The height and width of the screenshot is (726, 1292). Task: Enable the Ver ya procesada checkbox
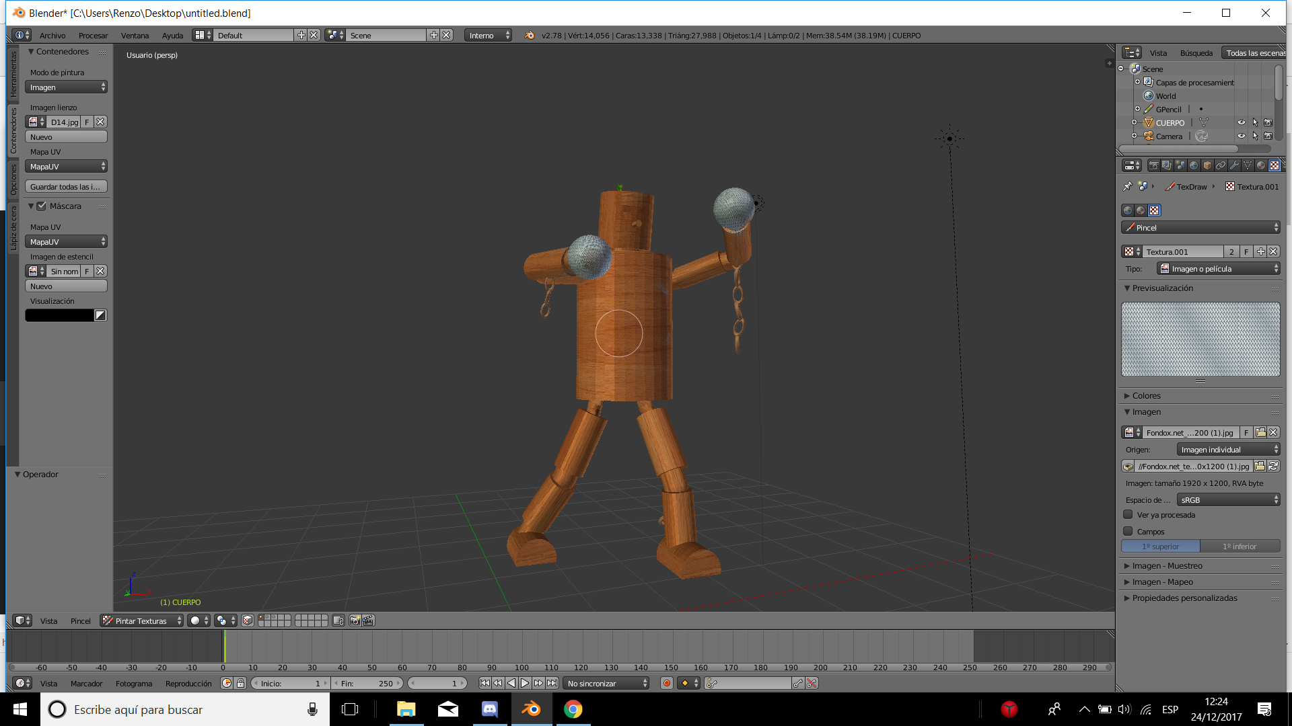click(1128, 515)
